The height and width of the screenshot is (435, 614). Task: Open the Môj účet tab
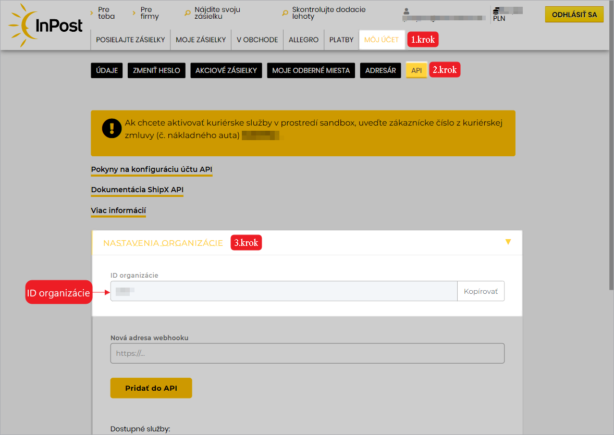[x=382, y=40]
